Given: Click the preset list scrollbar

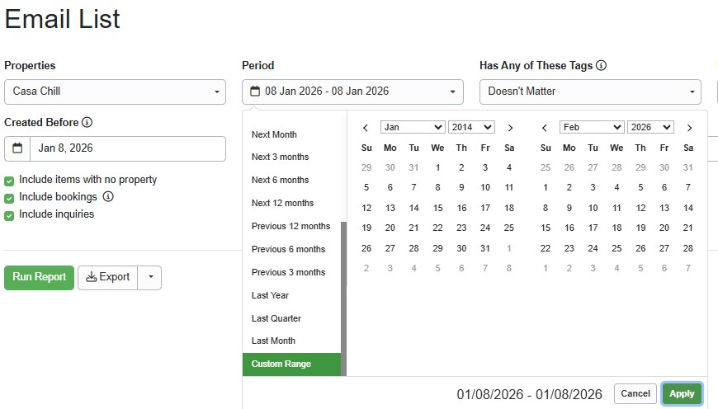Looking at the screenshot, I should click(343, 297).
